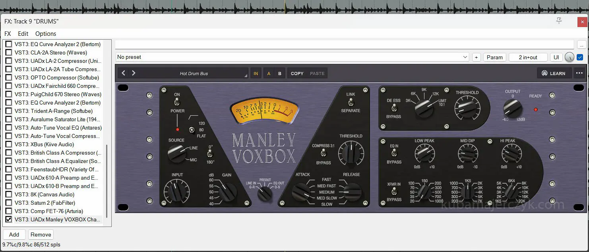Open the plugin three-dots options menu

[579, 73]
